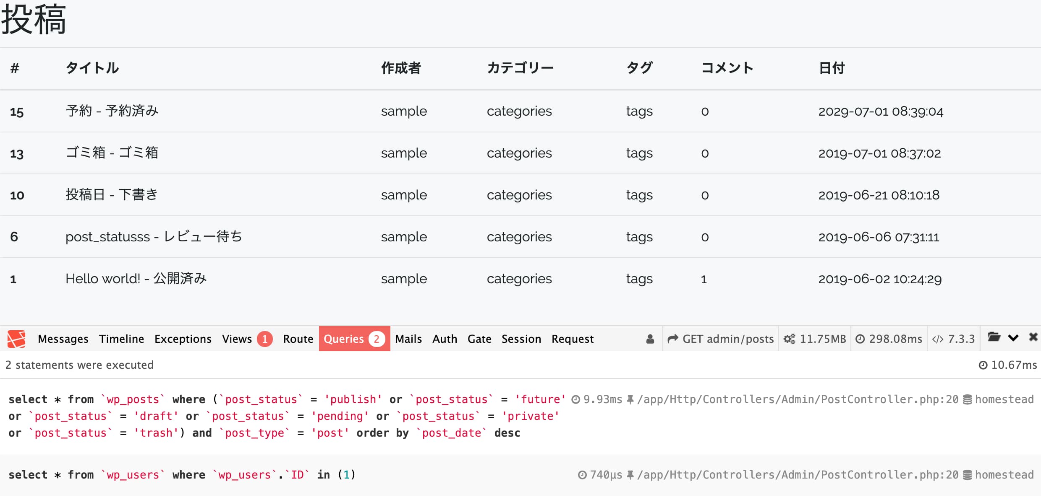This screenshot has width=1041, height=497.
Task: Open the Timeline tab
Action: [121, 339]
